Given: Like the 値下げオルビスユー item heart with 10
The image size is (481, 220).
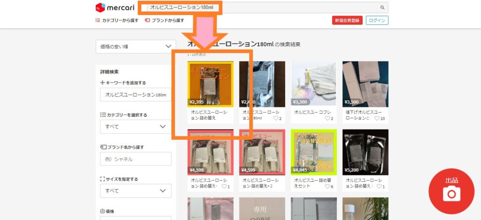Looking at the screenshot, I should pos(377,118).
